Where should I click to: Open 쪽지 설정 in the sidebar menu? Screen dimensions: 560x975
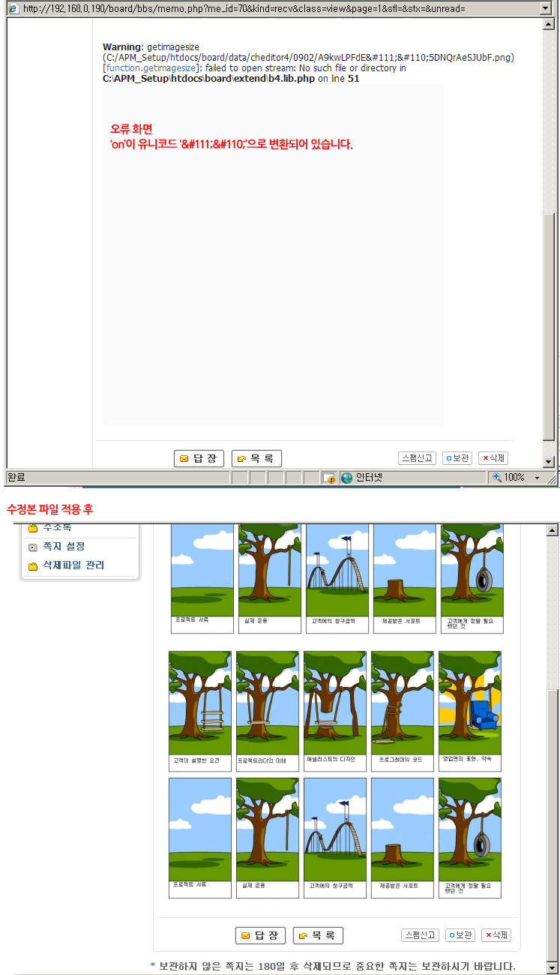coord(64,547)
